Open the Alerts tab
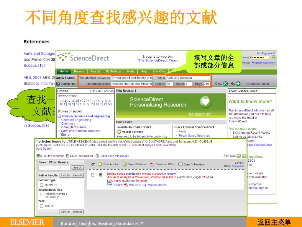 click(131, 72)
